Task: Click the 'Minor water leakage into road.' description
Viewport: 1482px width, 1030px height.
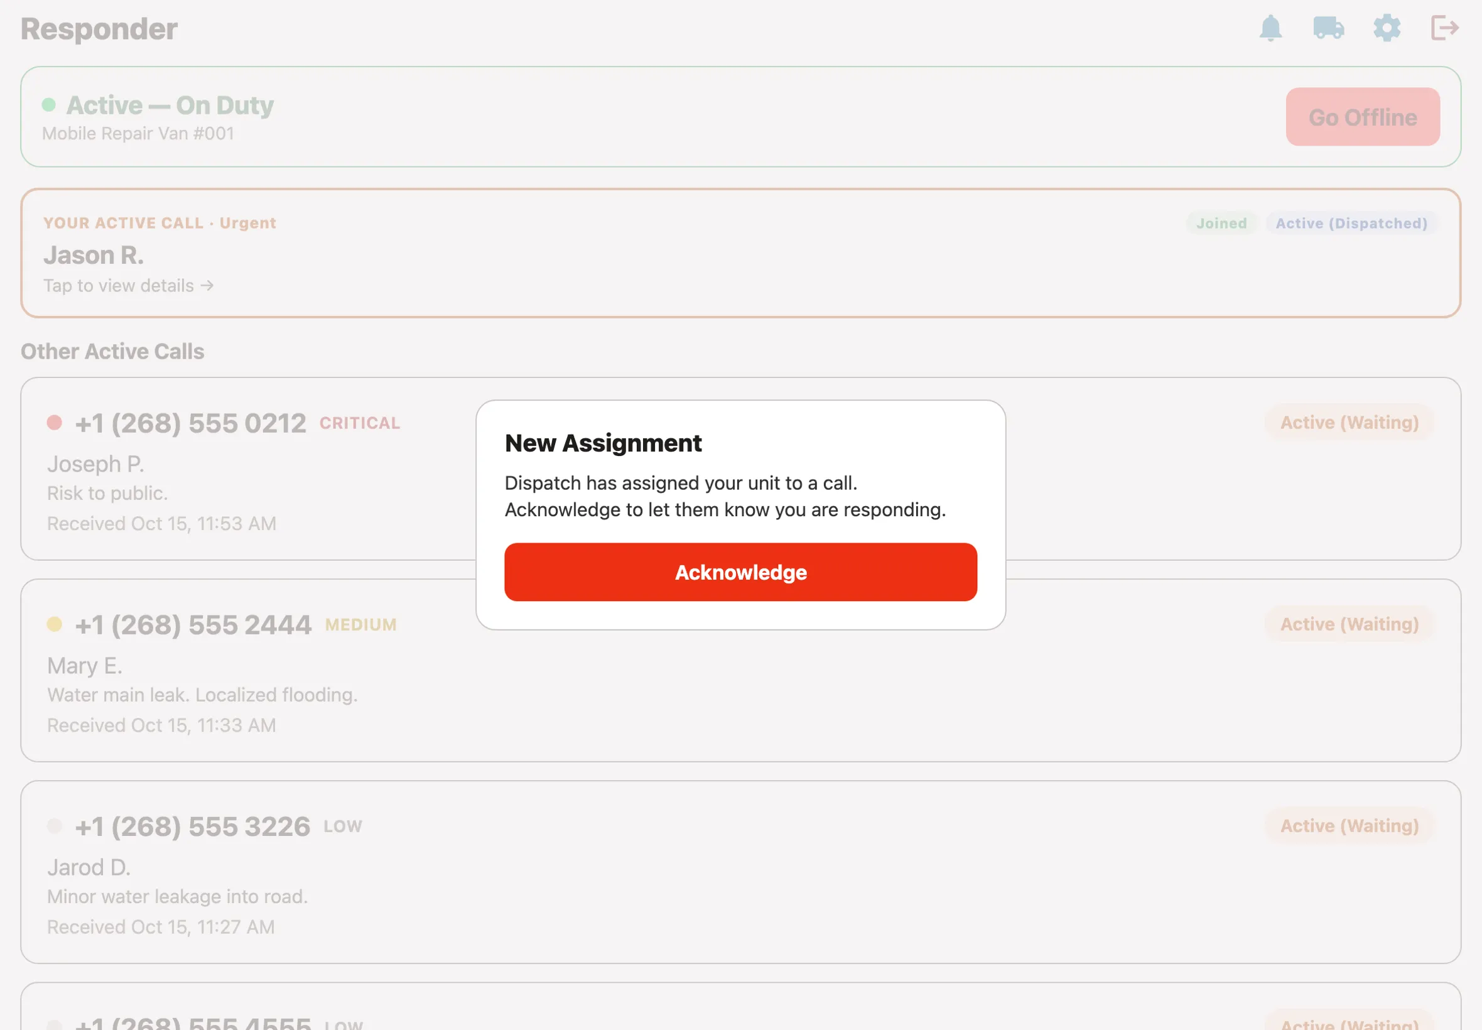Action: pyautogui.click(x=177, y=896)
